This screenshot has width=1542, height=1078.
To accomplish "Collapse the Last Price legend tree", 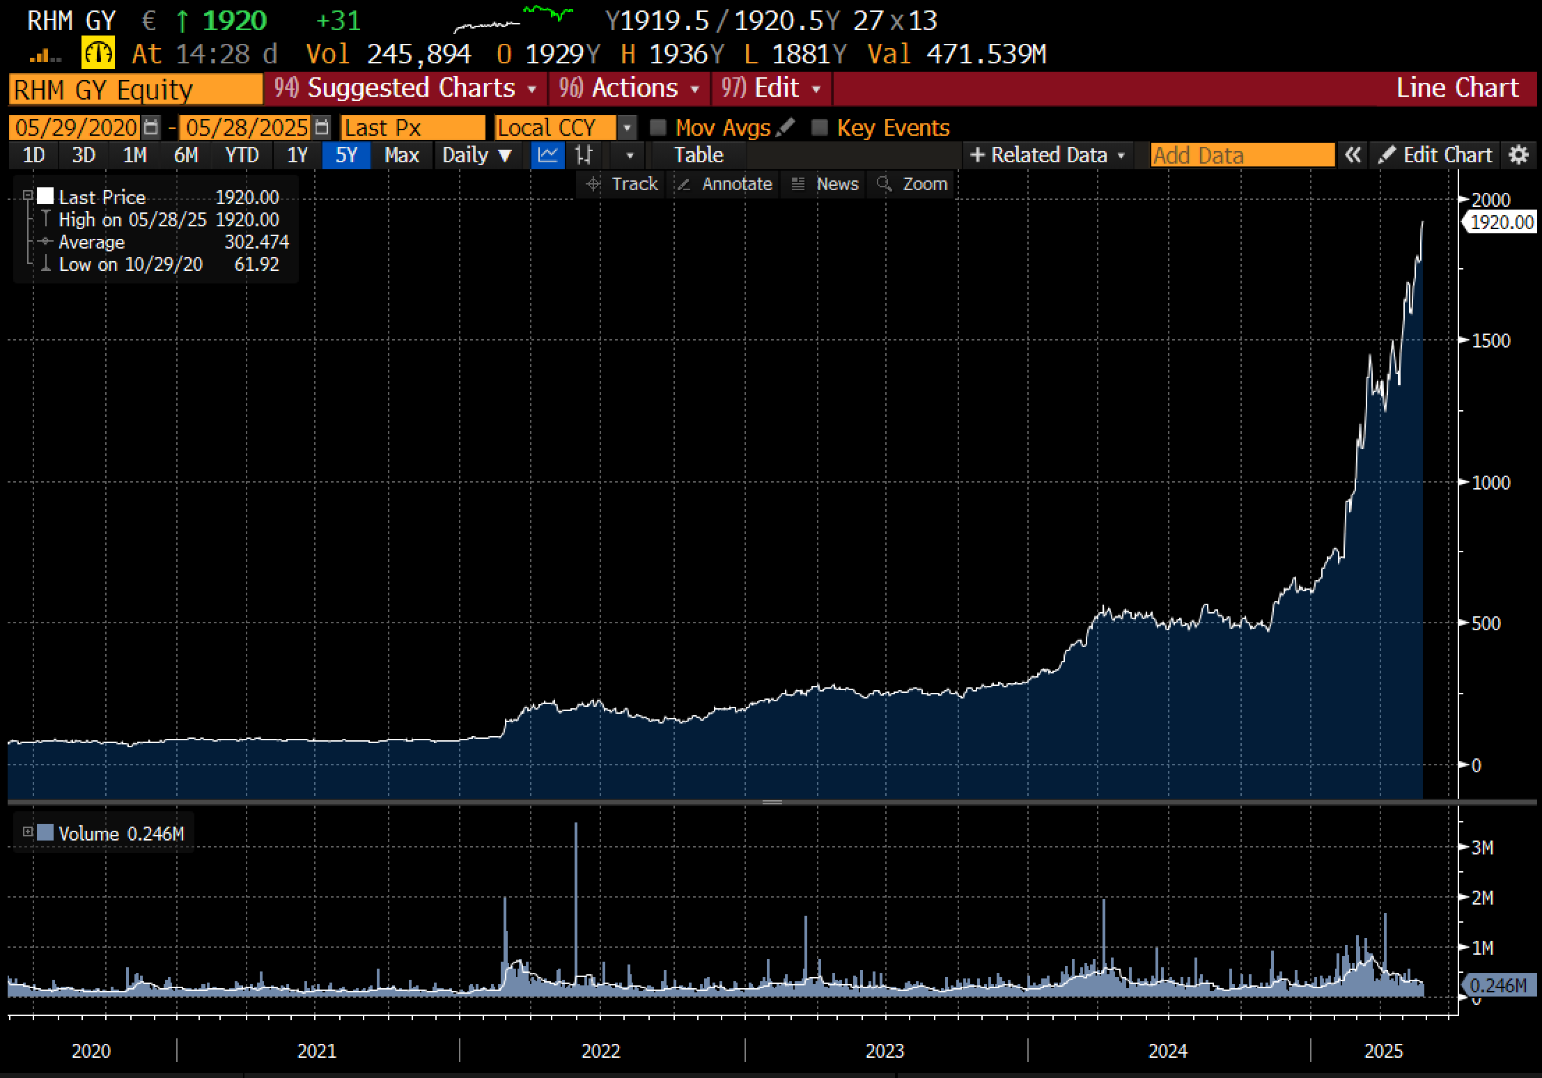I will (x=28, y=196).
